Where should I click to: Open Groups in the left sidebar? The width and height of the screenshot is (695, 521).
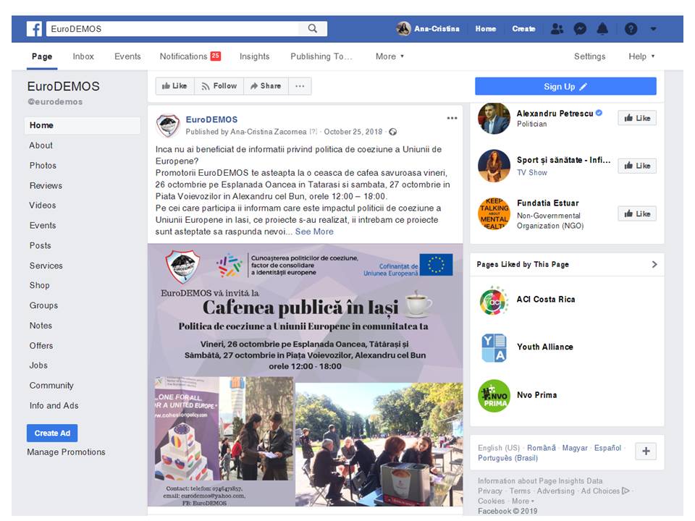tap(43, 305)
